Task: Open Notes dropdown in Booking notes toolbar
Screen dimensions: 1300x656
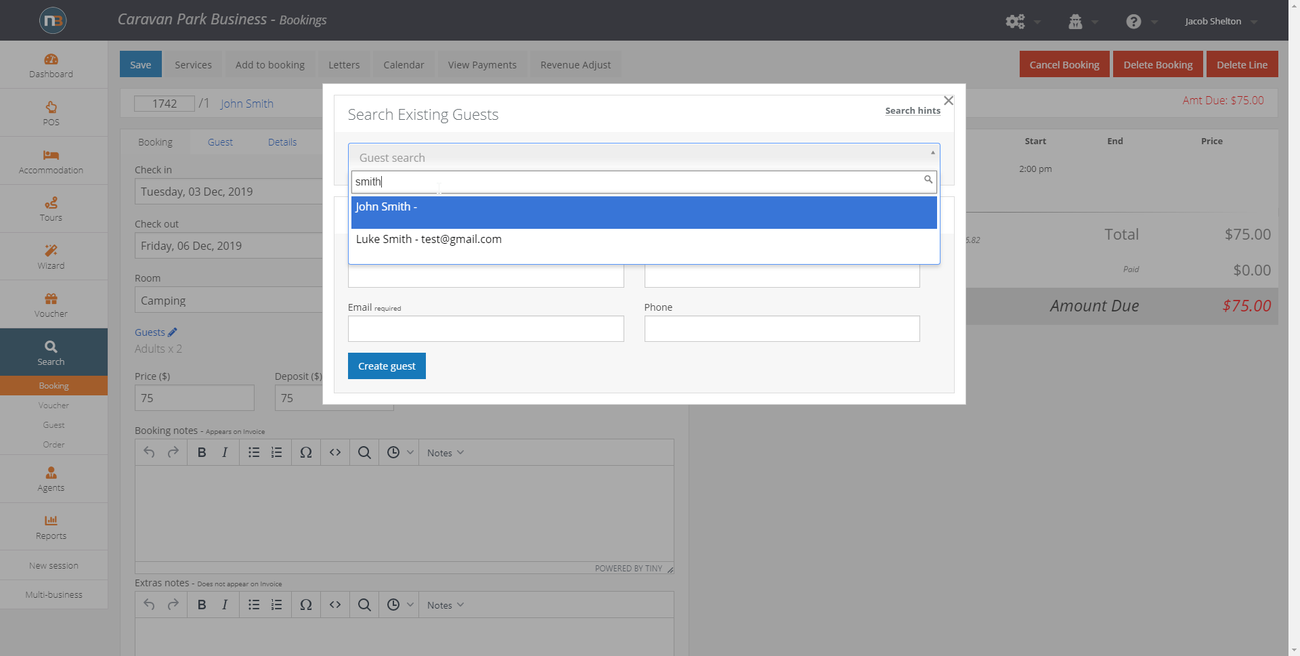Action: pos(446,453)
